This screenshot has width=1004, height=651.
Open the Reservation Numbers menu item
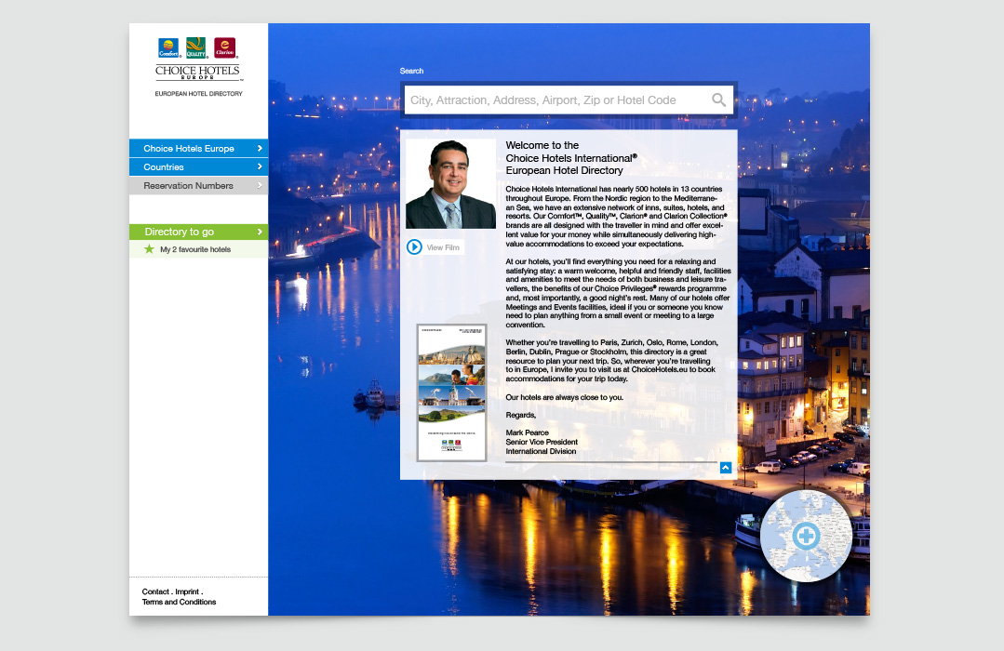[x=189, y=186]
